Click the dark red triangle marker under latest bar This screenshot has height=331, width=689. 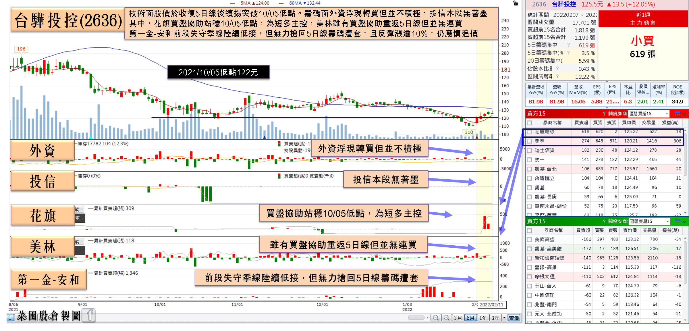coord(477,137)
